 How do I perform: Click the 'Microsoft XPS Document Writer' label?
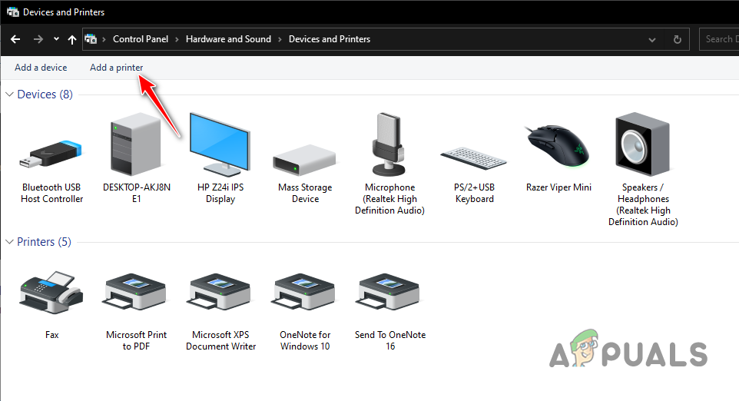coord(220,340)
